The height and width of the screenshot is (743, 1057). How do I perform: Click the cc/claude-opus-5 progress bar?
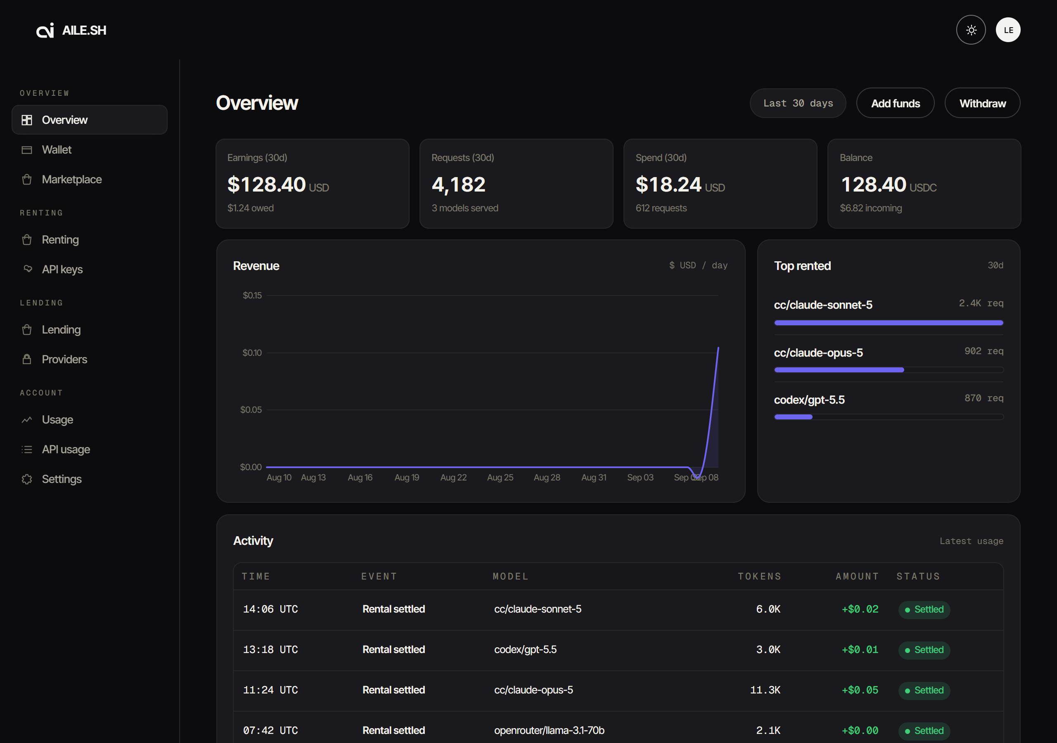pyautogui.click(x=889, y=370)
